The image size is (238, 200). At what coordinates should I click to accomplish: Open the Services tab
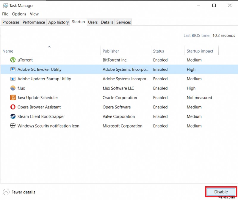point(123,22)
